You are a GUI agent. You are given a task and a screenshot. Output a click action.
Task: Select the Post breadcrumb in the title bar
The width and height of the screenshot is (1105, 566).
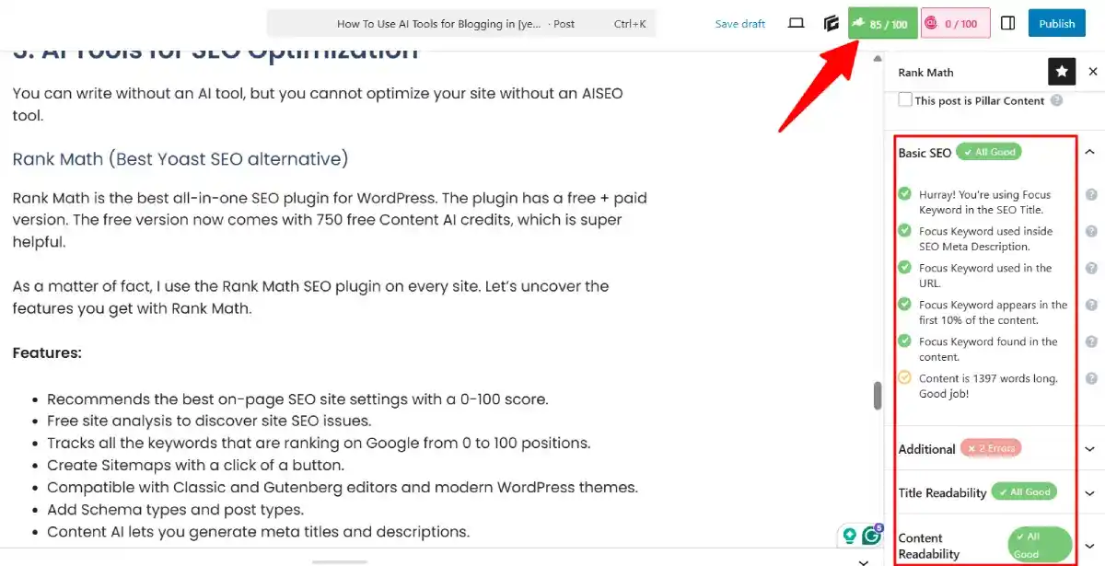563,23
